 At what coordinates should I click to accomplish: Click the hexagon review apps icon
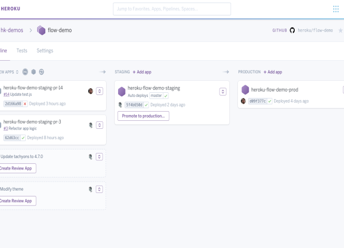click(34, 72)
